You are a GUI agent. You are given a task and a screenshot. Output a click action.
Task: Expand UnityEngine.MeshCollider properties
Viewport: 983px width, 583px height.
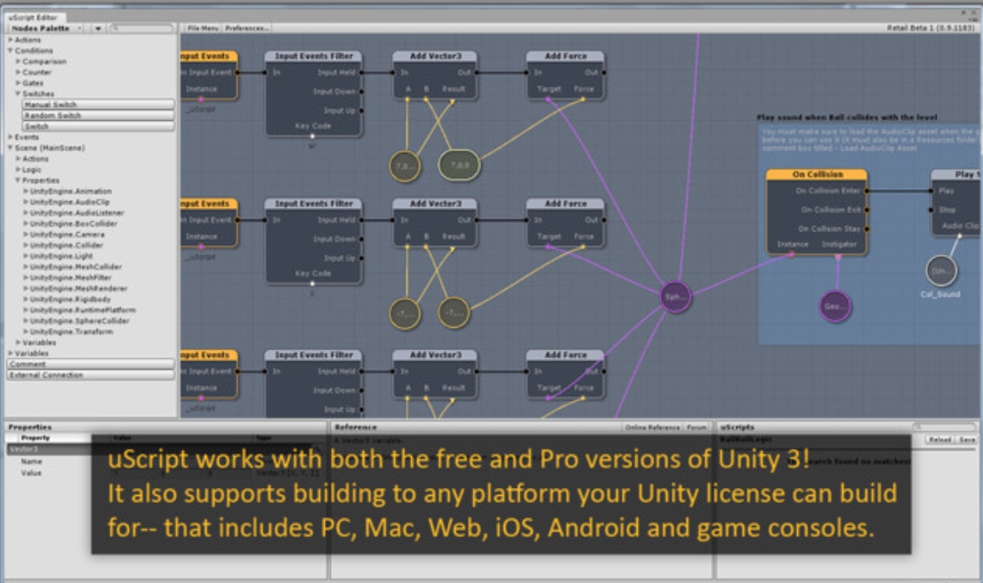[26, 266]
